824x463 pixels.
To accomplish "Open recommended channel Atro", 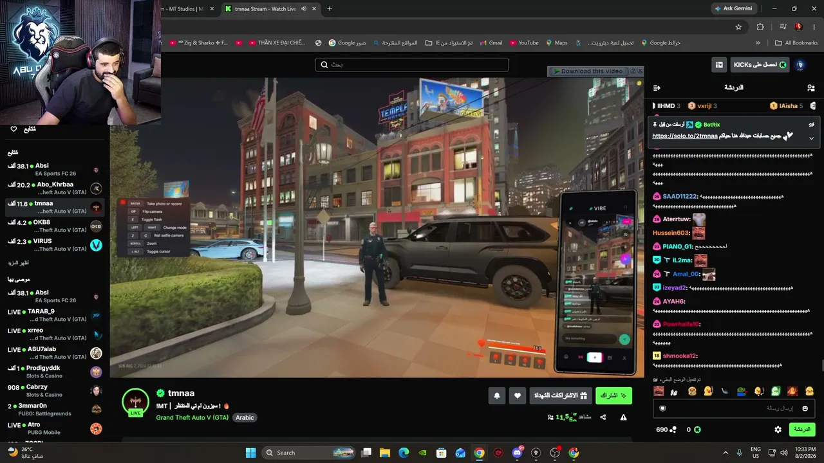I will point(55,428).
